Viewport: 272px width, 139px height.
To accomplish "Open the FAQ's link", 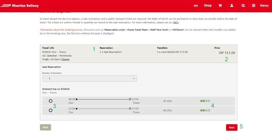I will click(176, 23).
